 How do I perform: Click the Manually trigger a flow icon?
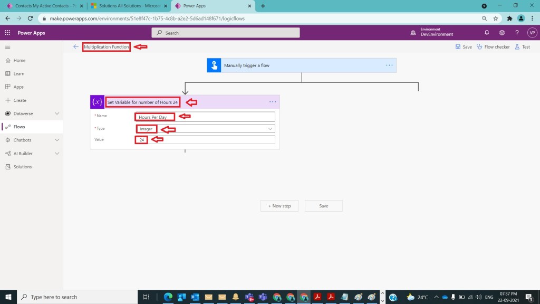click(214, 65)
